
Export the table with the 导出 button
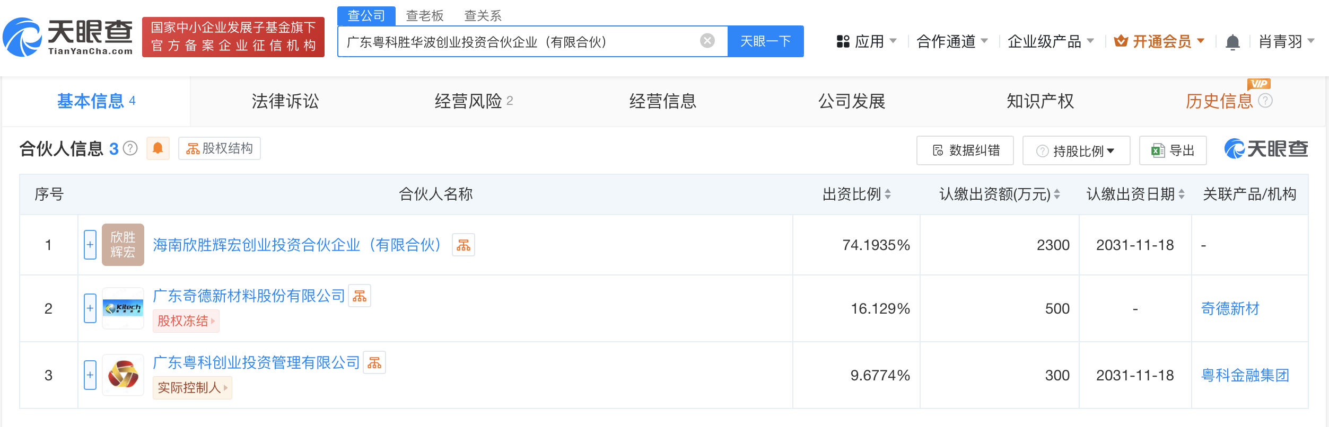1173,150
